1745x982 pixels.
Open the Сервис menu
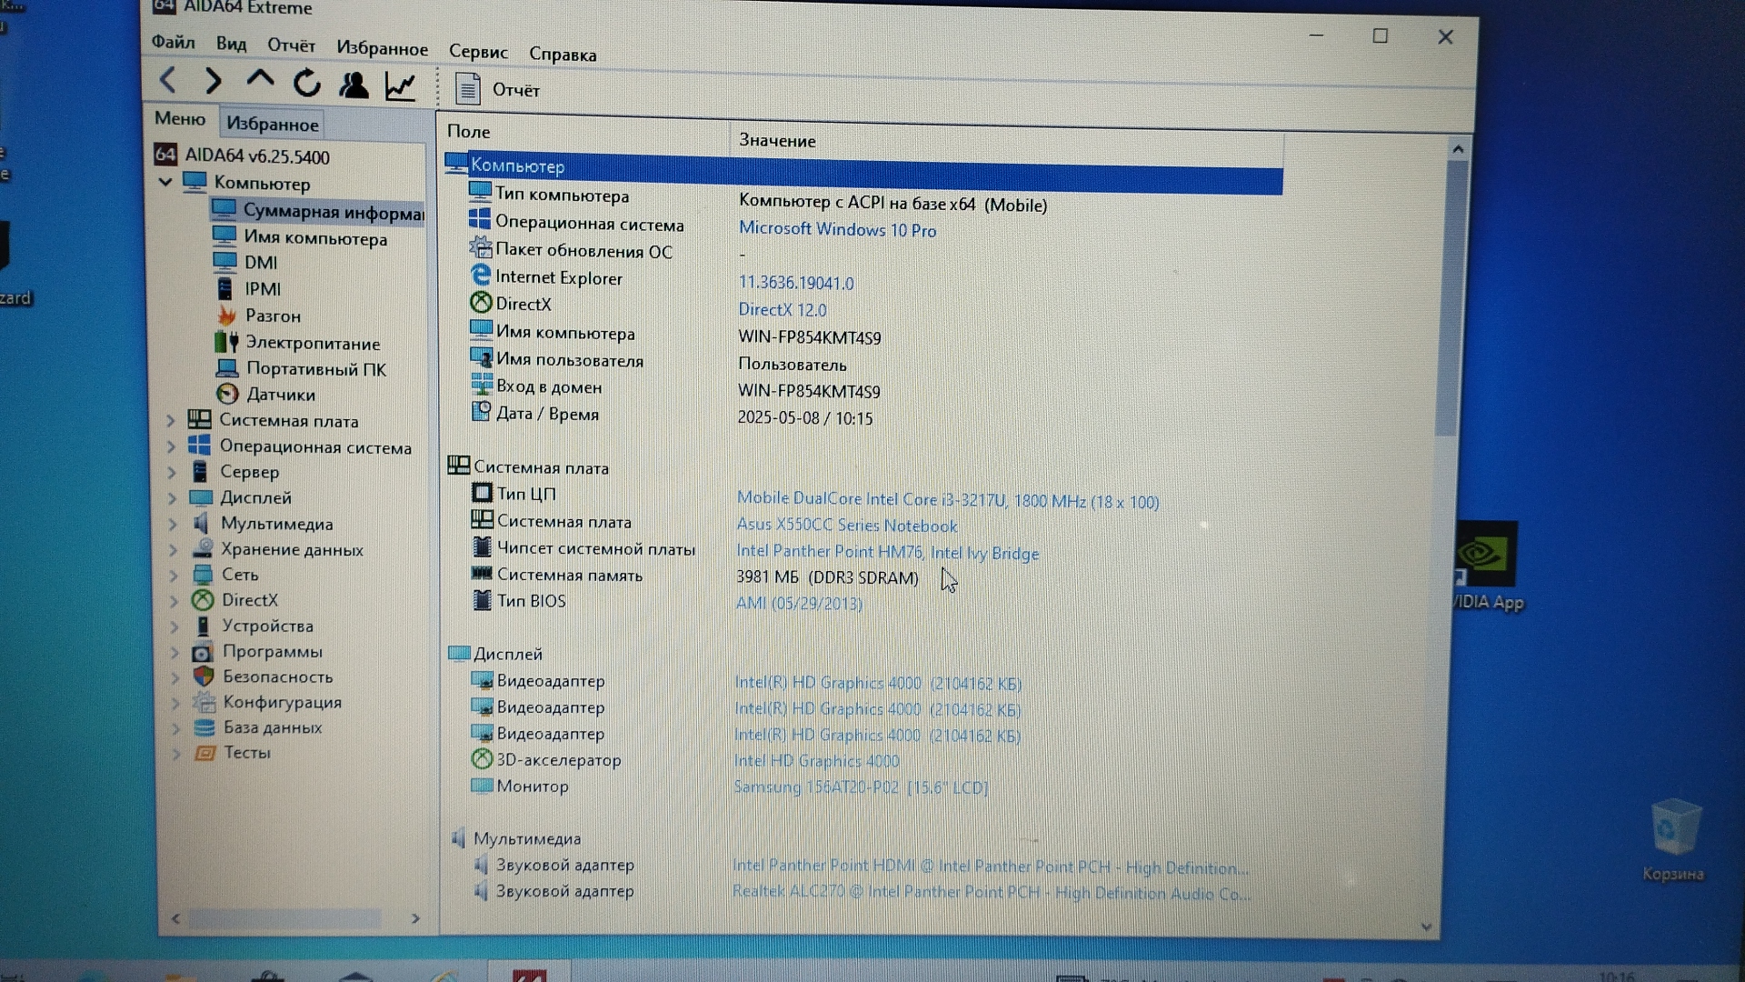[x=478, y=53]
